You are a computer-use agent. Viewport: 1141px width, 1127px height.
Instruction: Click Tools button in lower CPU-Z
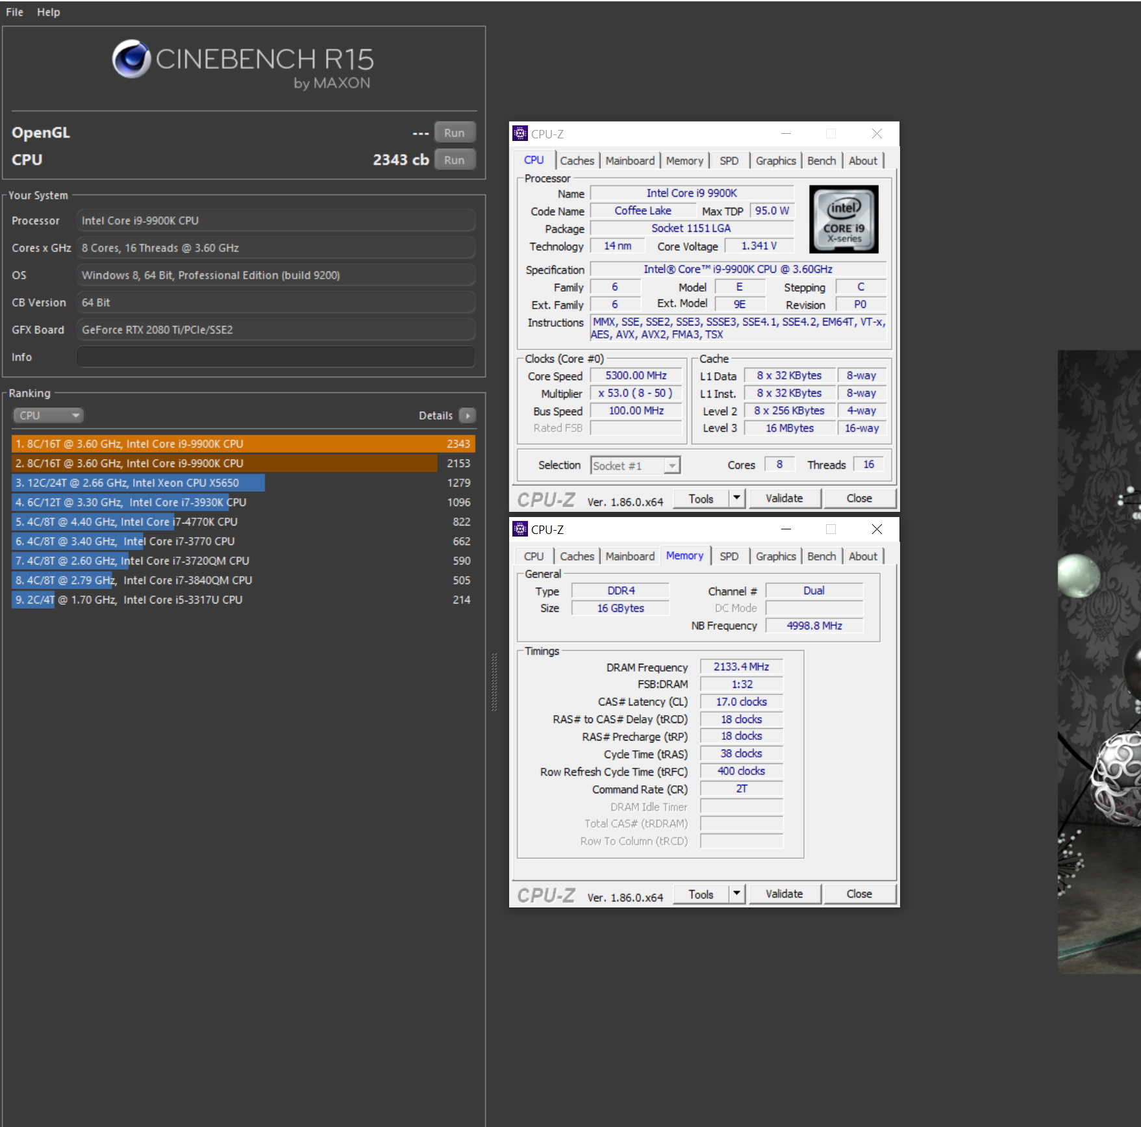tap(701, 894)
